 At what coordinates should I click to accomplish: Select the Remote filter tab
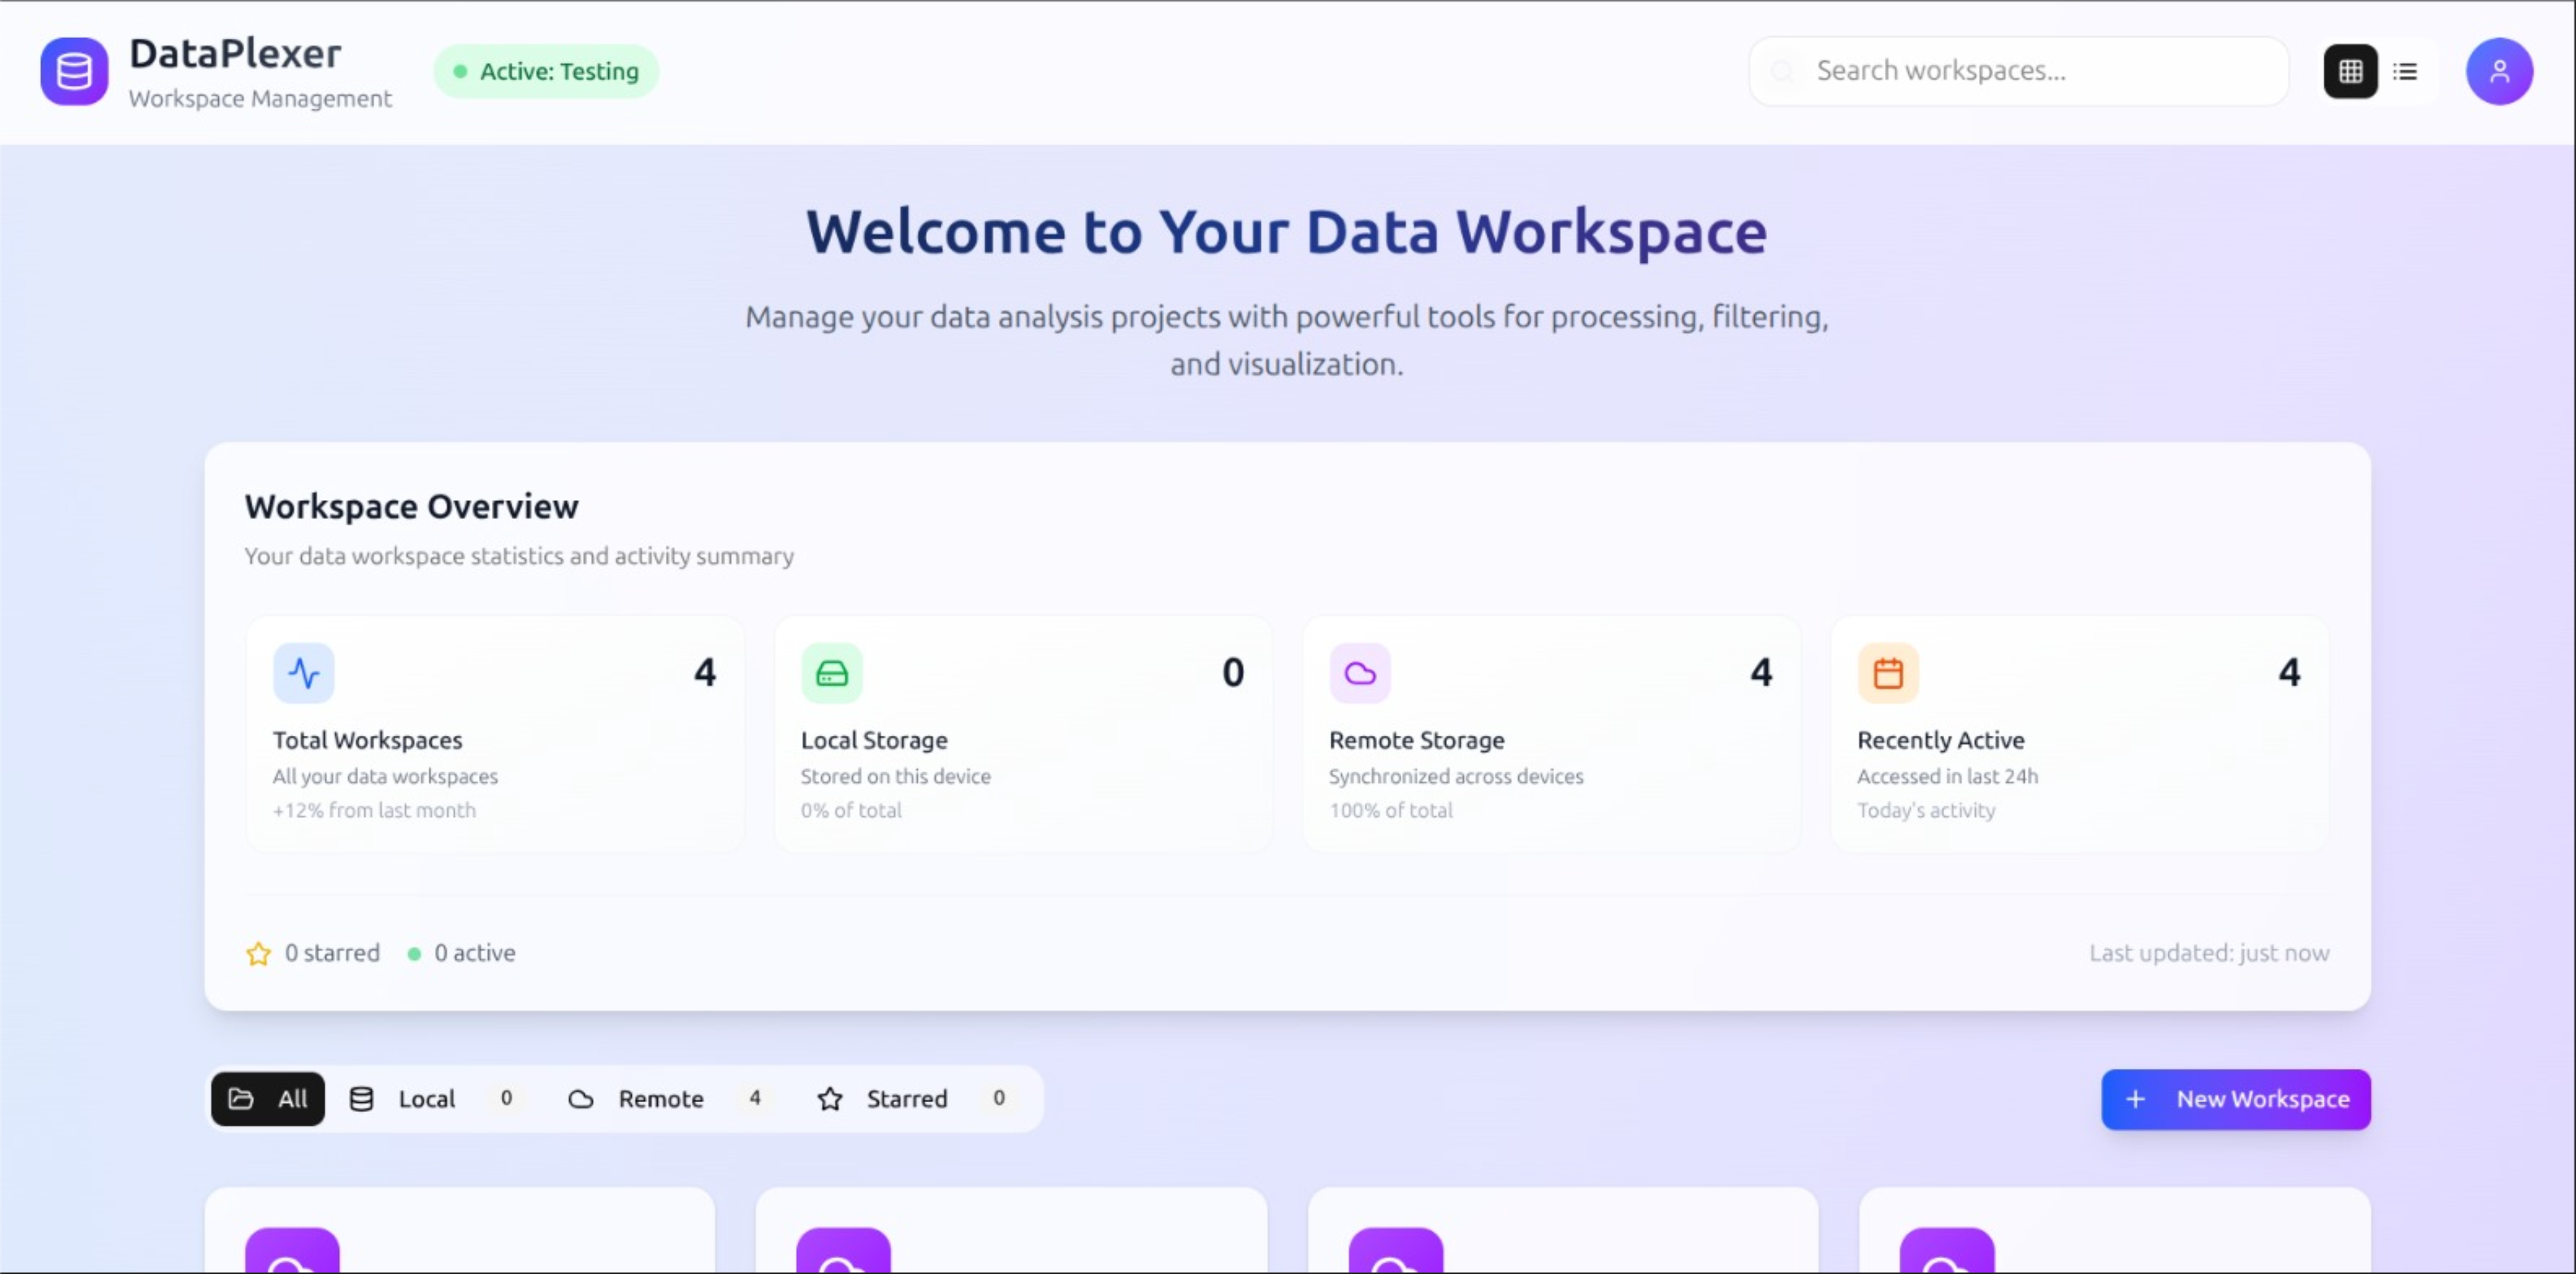670,1099
